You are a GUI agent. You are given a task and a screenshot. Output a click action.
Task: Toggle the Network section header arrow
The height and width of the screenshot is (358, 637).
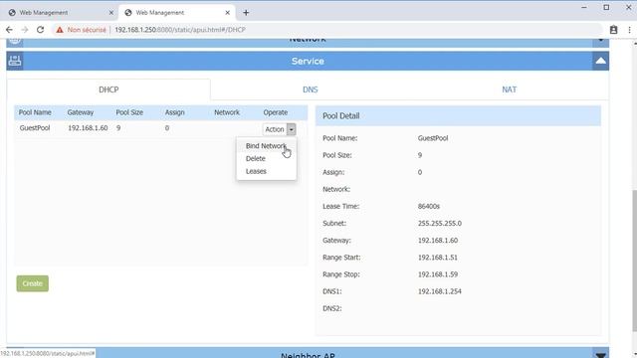(x=600, y=42)
